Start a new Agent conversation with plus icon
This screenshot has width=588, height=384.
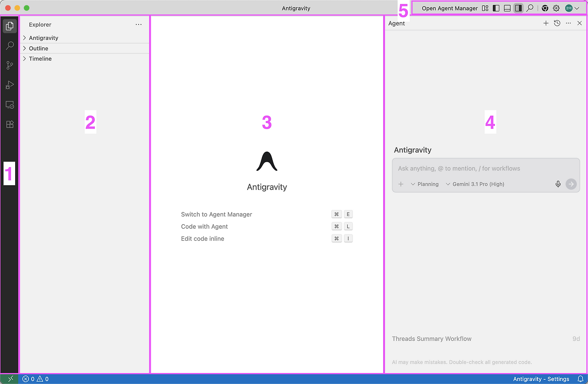click(x=546, y=23)
